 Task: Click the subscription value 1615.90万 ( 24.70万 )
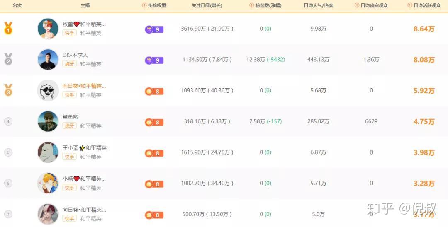207,152
